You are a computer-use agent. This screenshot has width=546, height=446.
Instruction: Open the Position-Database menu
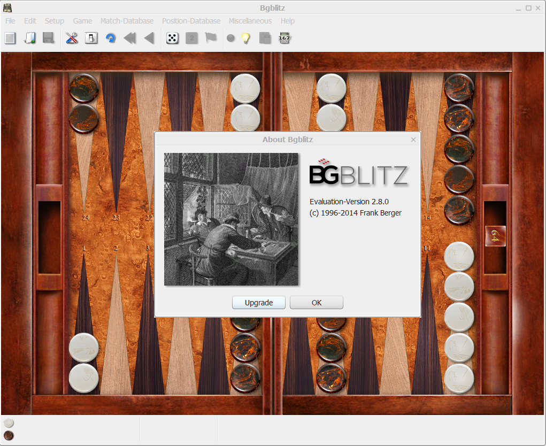point(191,21)
